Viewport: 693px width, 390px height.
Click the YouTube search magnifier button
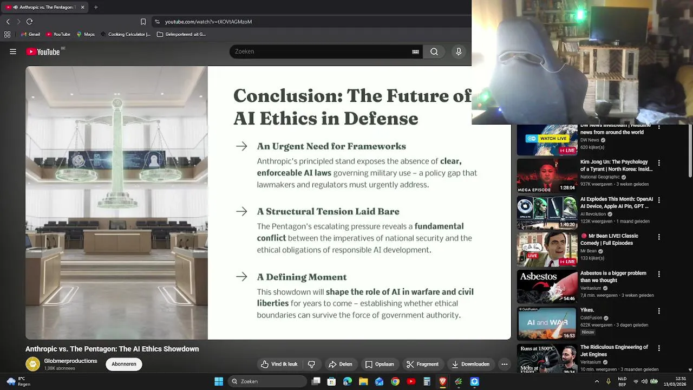click(434, 51)
